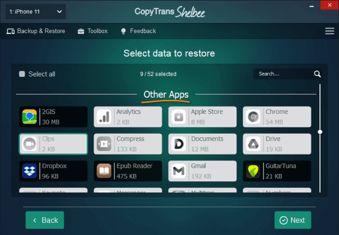Click the Epub Reader book icon
339x235 pixels.
point(104,171)
